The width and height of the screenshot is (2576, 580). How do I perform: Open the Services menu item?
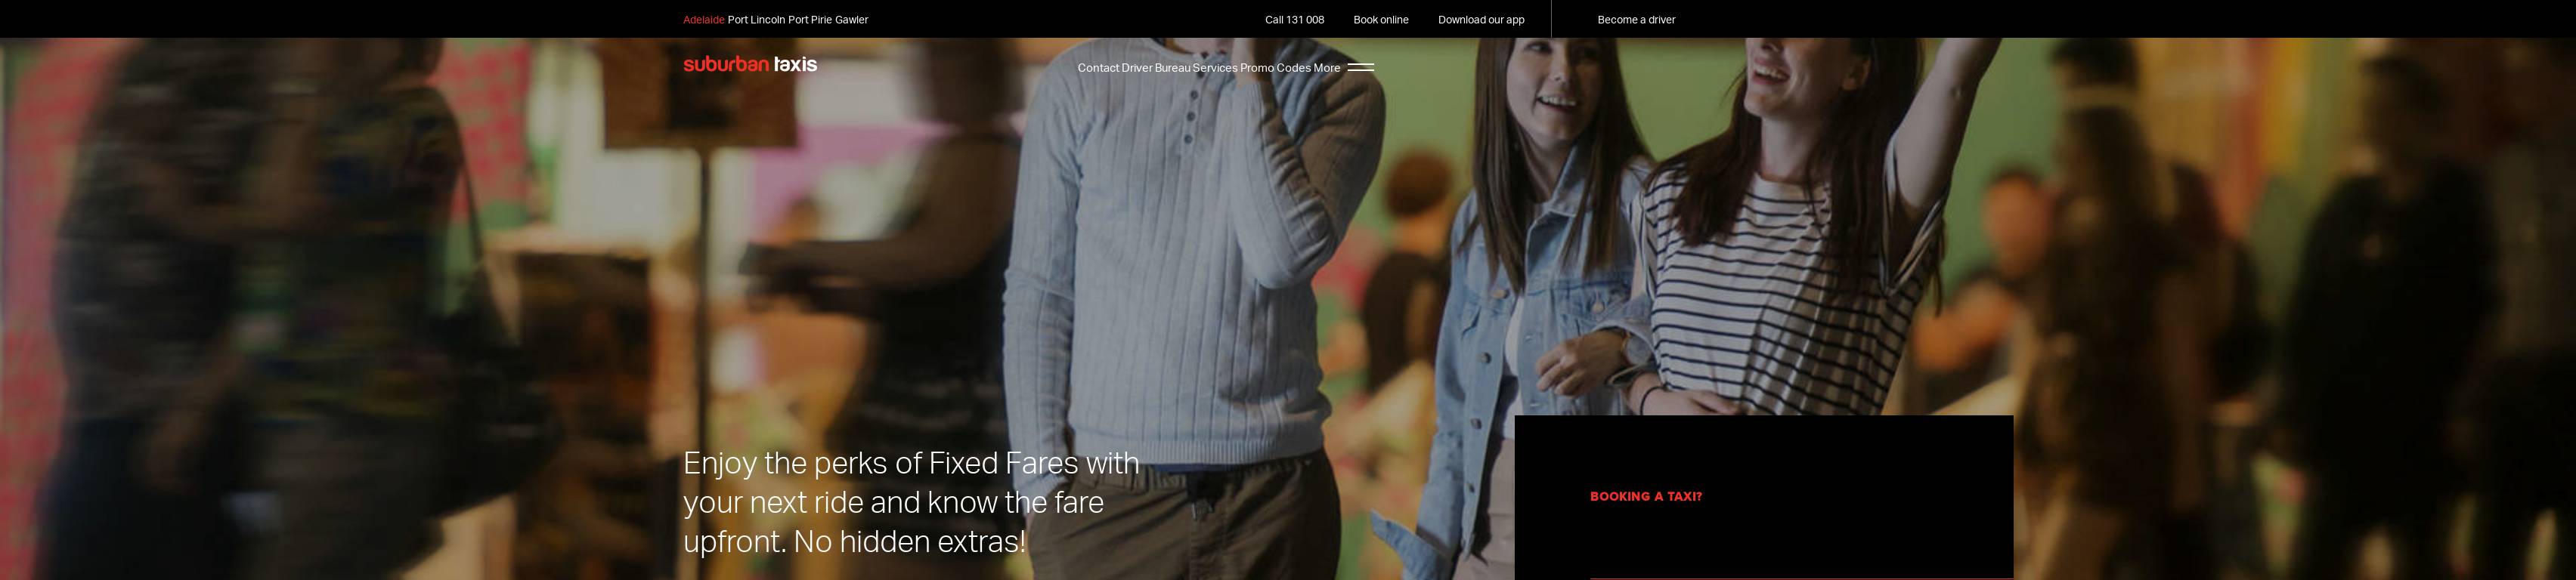tap(1215, 68)
